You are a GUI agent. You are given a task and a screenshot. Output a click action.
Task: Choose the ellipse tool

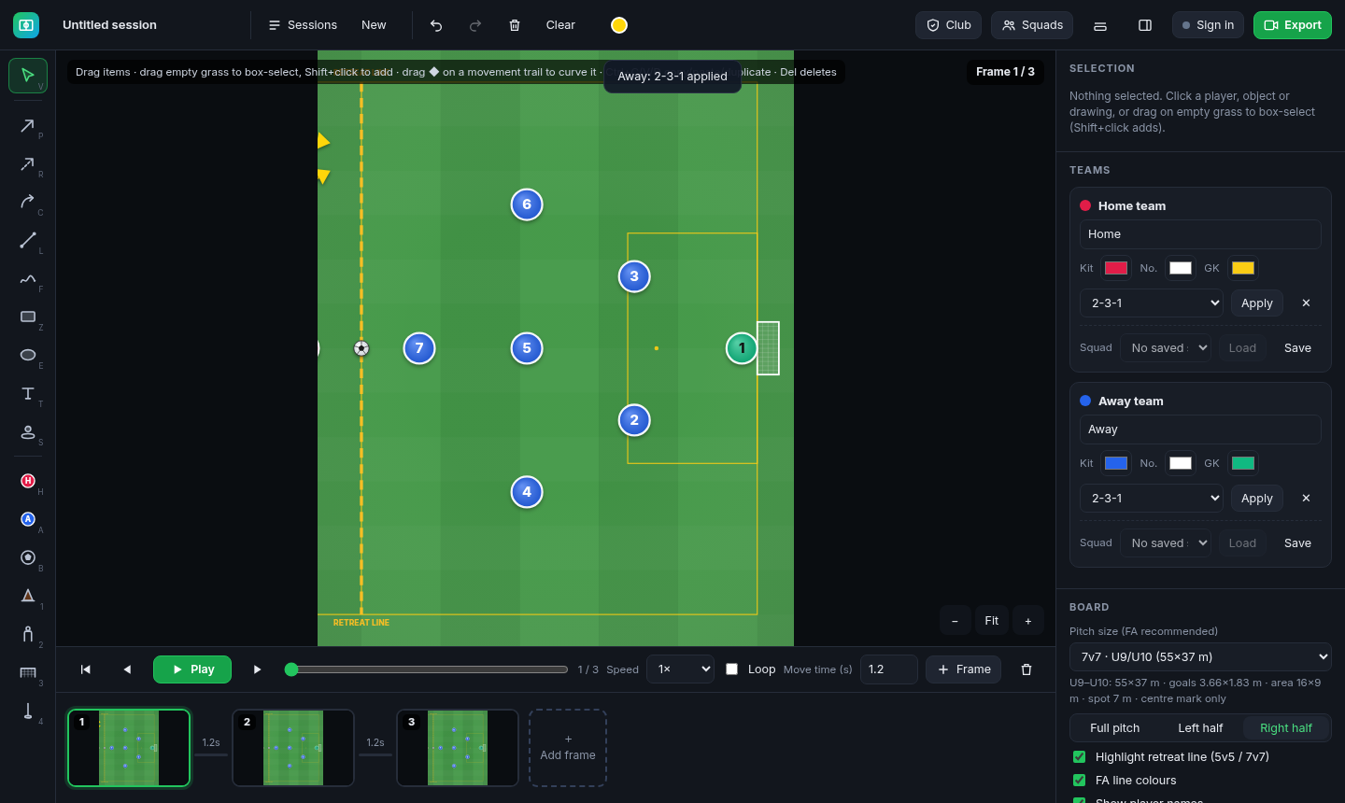pyautogui.click(x=28, y=356)
